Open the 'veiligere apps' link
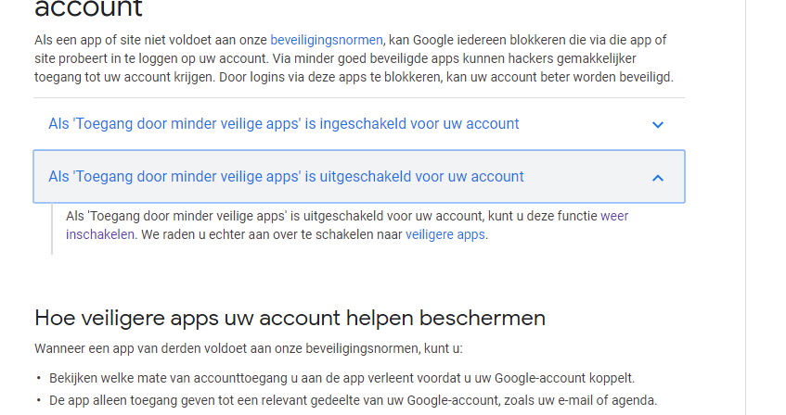Screen dimensions: 786x415 pyautogui.click(x=445, y=234)
